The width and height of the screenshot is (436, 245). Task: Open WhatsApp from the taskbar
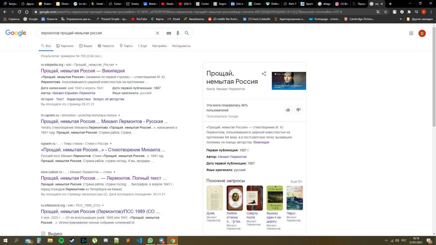click(x=150, y=241)
